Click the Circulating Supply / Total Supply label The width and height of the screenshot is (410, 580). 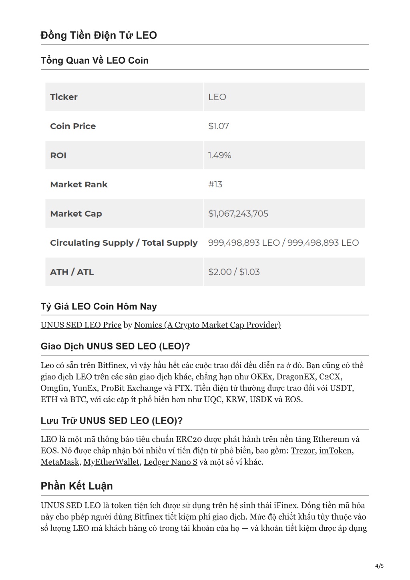[x=124, y=243]
